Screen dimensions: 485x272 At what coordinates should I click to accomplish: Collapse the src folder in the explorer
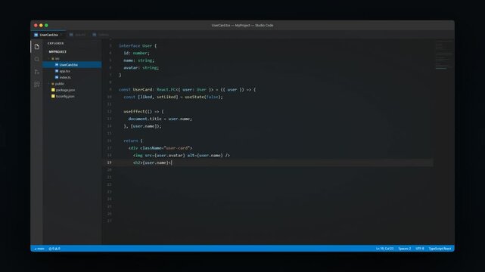point(49,59)
